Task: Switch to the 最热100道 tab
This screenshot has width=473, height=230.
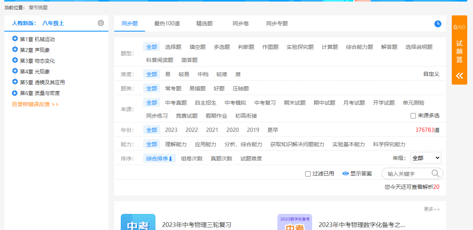Action: (167, 23)
